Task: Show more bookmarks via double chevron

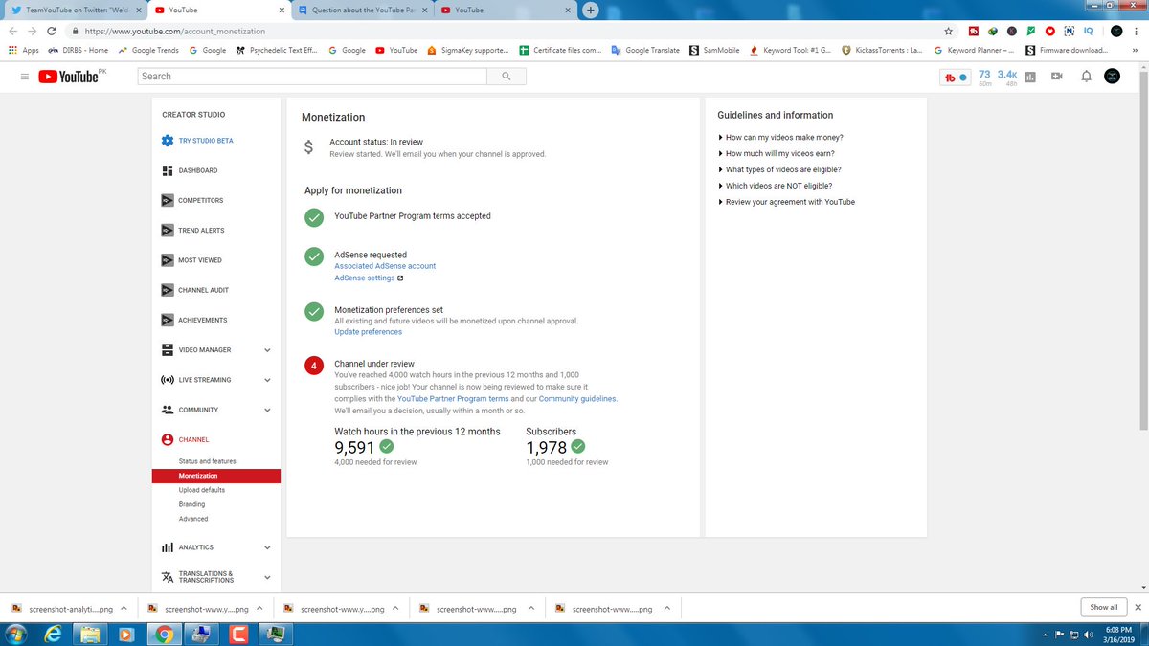Action: [1134, 50]
